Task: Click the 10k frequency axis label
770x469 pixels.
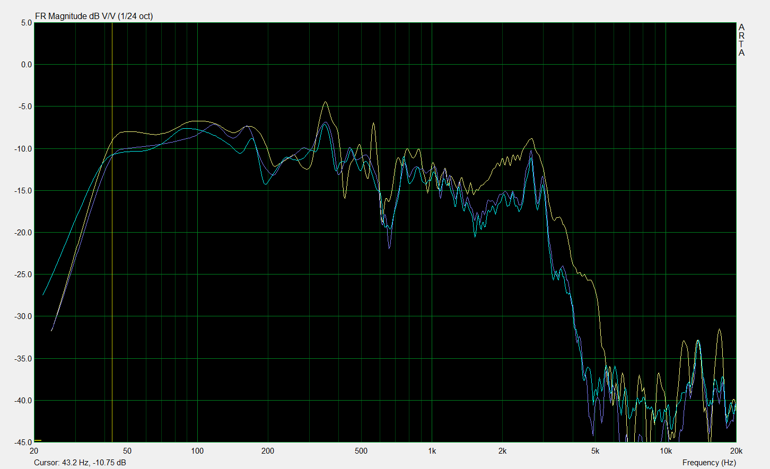Action: pyautogui.click(x=666, y=451)
